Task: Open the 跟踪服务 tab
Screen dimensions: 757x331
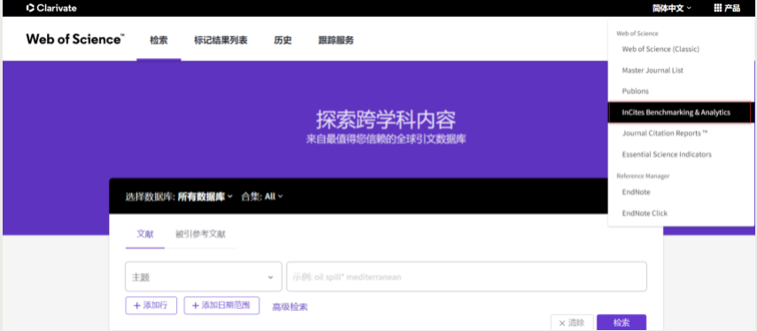Action: pyautogui.click(x=336, y=41)
